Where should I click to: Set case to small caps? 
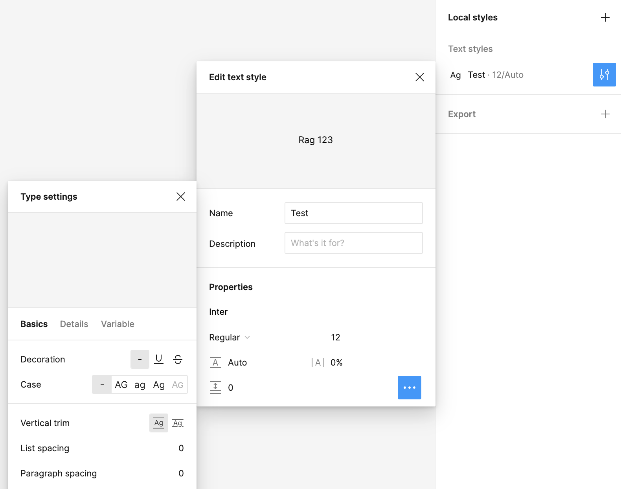[x=178, y=384]
